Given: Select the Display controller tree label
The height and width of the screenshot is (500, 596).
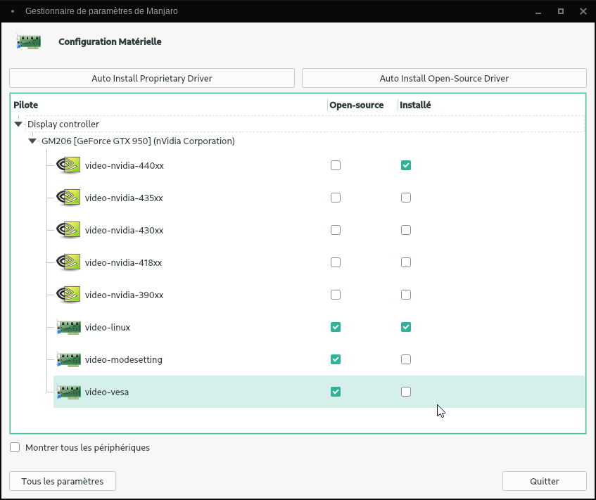Looking at the screenshot, I should tap(63, 124).
